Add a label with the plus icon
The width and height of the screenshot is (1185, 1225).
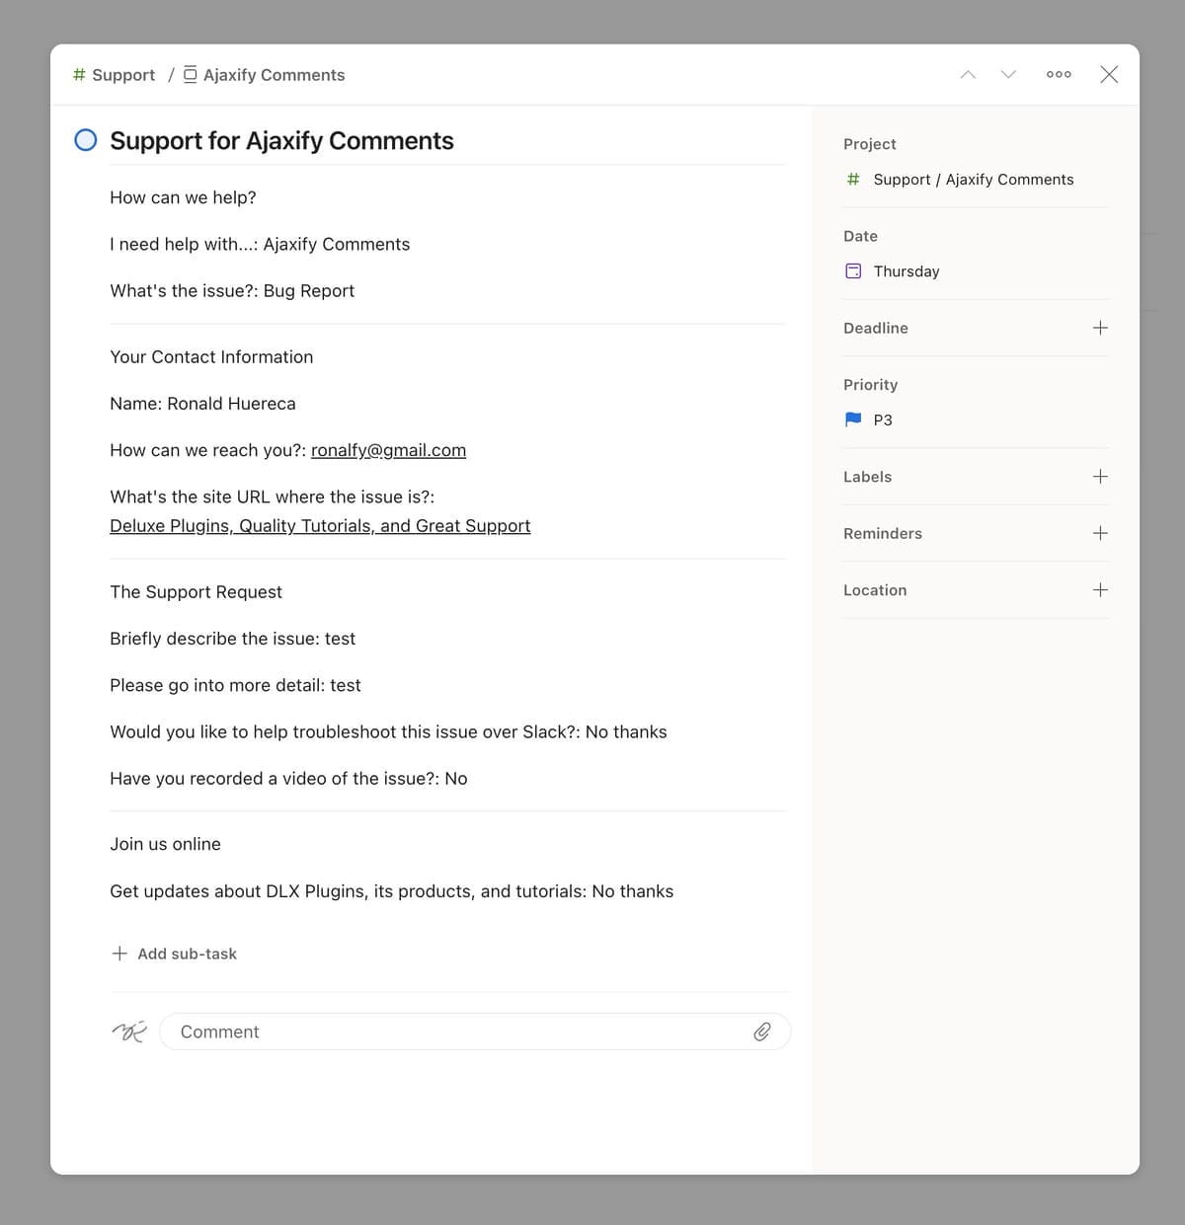(1100, 477)
